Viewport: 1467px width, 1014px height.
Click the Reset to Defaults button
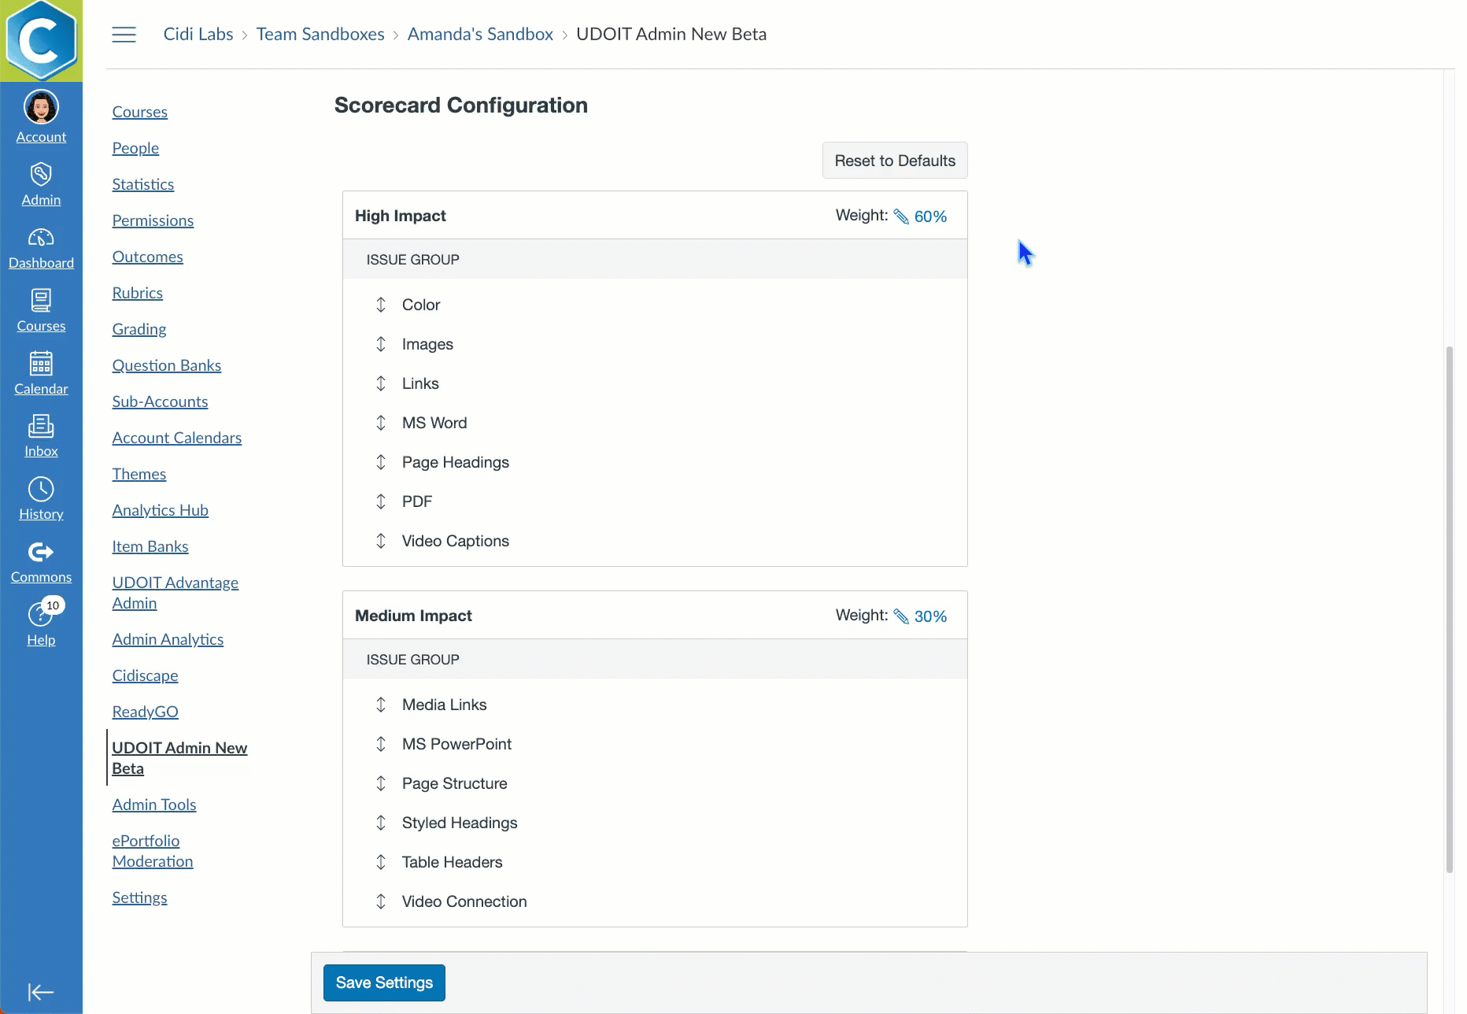tap(895, 161)
